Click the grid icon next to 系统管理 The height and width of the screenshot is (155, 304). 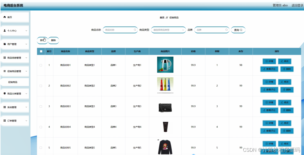point(5,107)
